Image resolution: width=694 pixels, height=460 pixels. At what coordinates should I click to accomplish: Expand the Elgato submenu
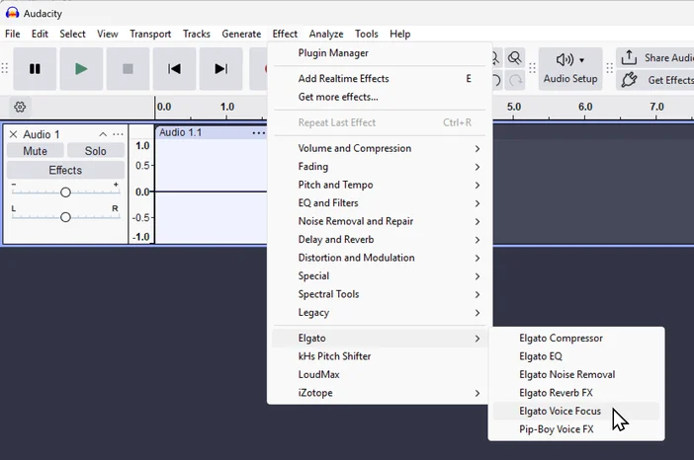[x=380, y=338]
